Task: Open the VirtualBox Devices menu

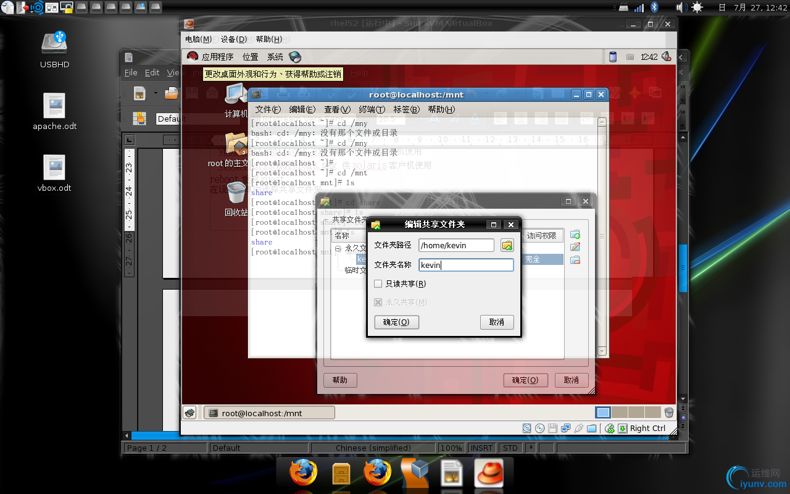Action: coord(234,39)
